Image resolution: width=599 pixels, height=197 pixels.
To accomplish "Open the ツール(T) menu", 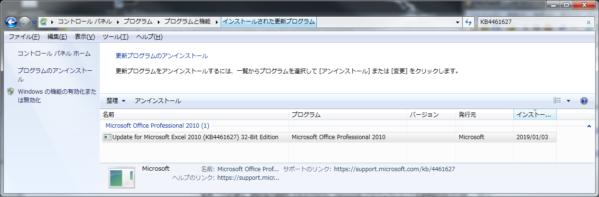I will coord(116,37).
